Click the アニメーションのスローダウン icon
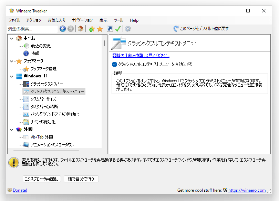The image size is (279, 201). 26,145
